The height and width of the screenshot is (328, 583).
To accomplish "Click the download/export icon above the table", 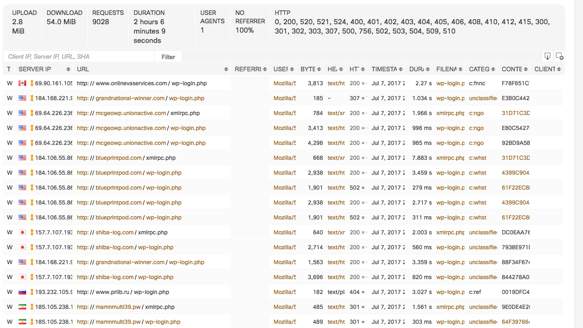I will point(548,56).
